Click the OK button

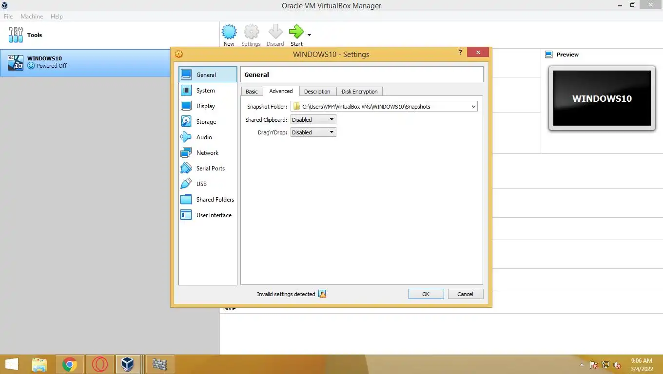point(426,294)
